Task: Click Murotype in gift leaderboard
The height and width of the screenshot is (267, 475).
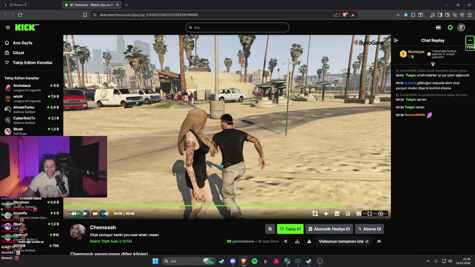Action: coord(416,52)
